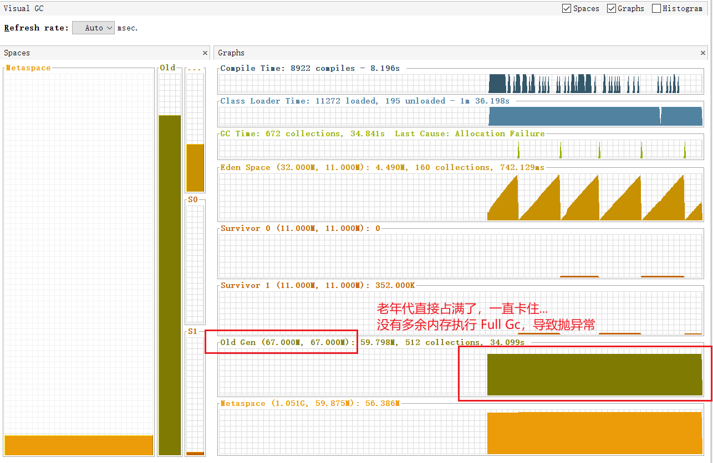This screenshot has width=713, height=463.
Task: Expand refresh rate options via chevron arrow
Action: tap(110, 28)
